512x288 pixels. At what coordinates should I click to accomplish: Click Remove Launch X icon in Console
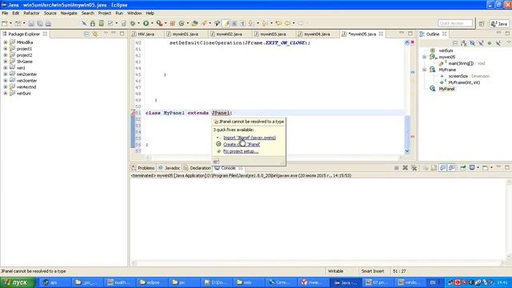pyautogui.click(x=406, y=168)
